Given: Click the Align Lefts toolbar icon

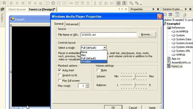Looking at the screenshot, I should click(x=11, y=3).
